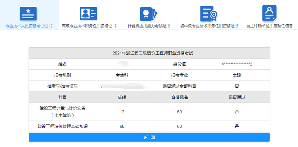Click the 高级专业技术职务任职资格证书 ID card icon

pyautogui.click(x=89, y=14)
